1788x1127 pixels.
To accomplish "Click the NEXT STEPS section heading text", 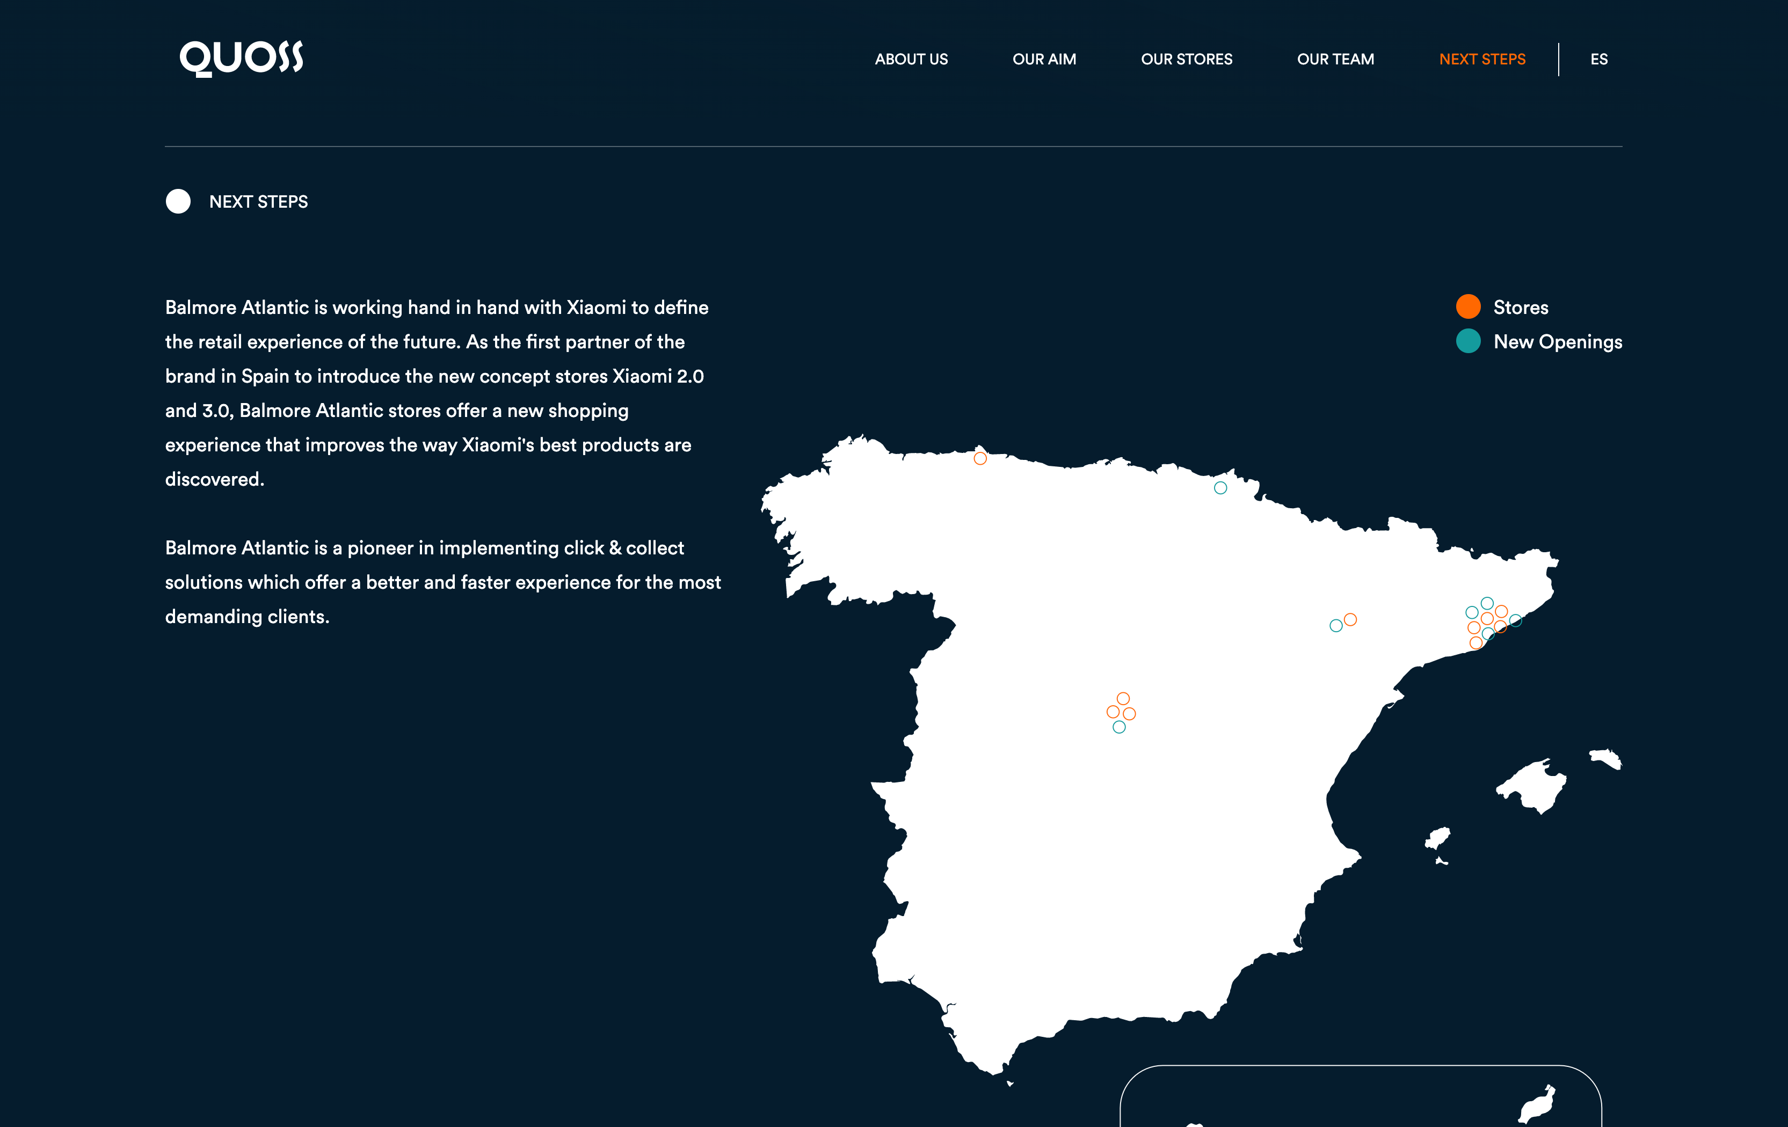I will tap(258, 202).
